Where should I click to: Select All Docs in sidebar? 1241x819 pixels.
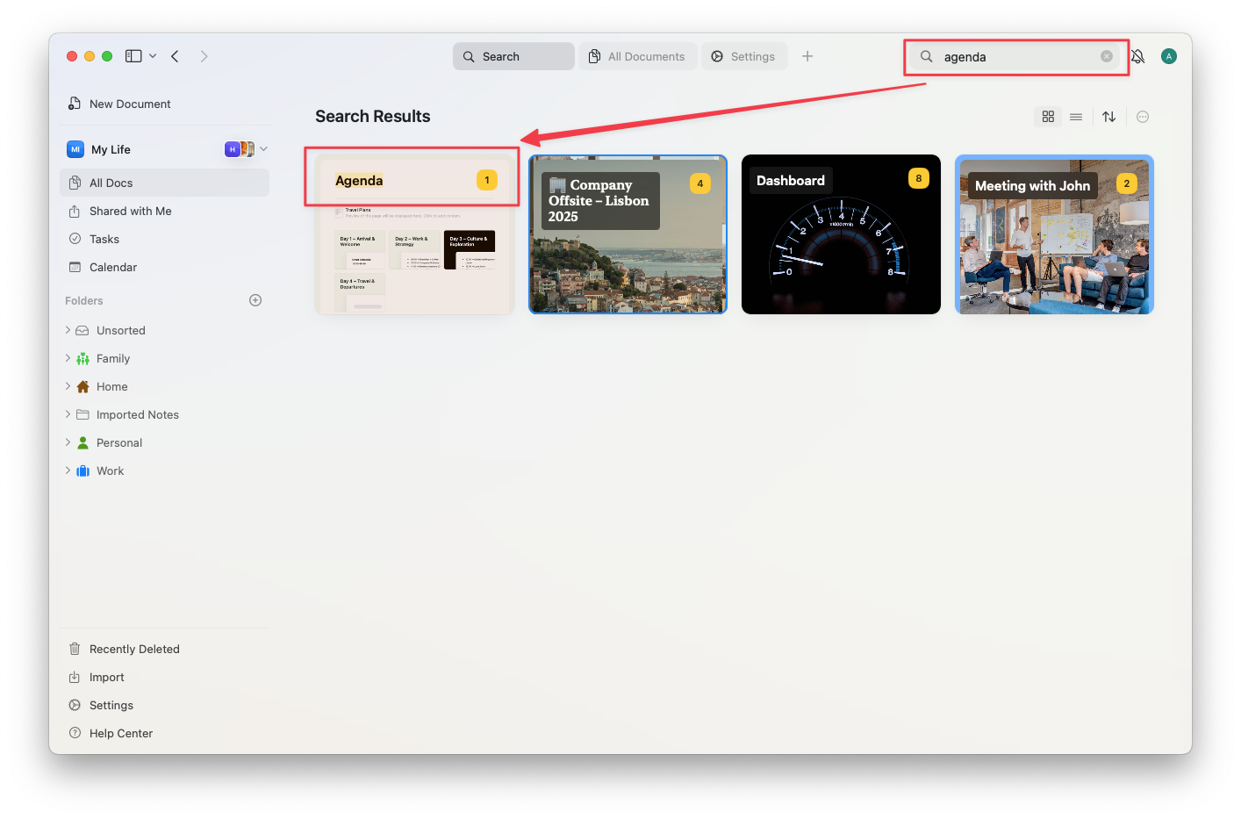click(x=165, y=183)
